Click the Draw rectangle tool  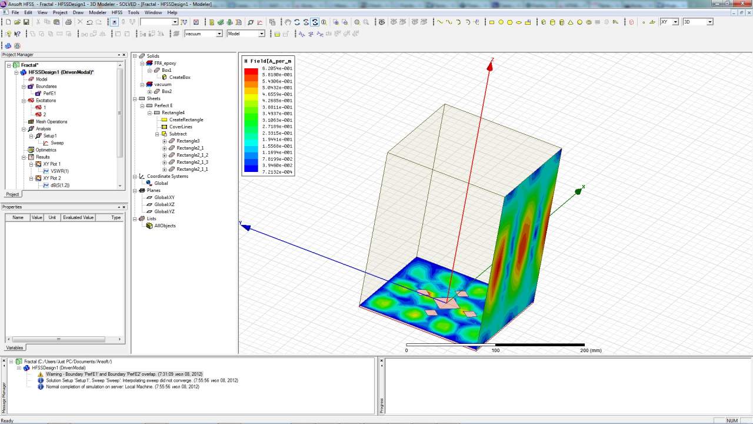[x=492, y=22]
